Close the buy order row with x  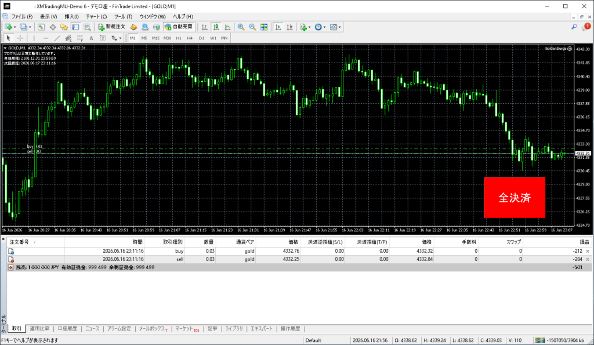pos(588,251)
